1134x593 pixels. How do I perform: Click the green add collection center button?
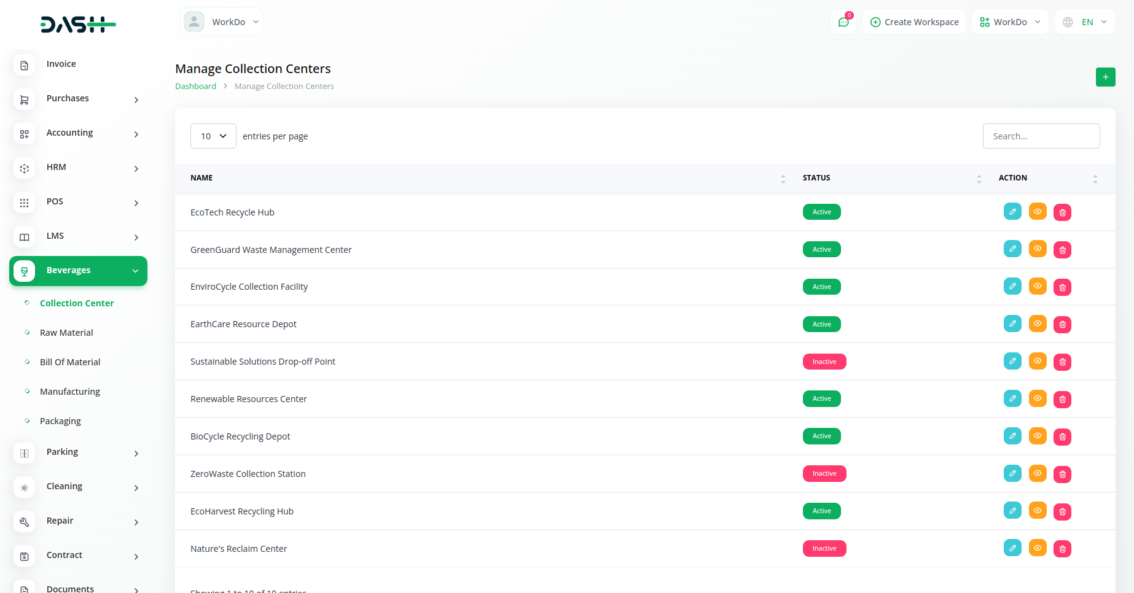1105,77
